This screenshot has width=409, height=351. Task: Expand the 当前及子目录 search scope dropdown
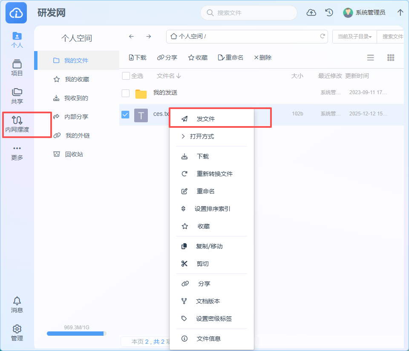[x=354, y=37]
